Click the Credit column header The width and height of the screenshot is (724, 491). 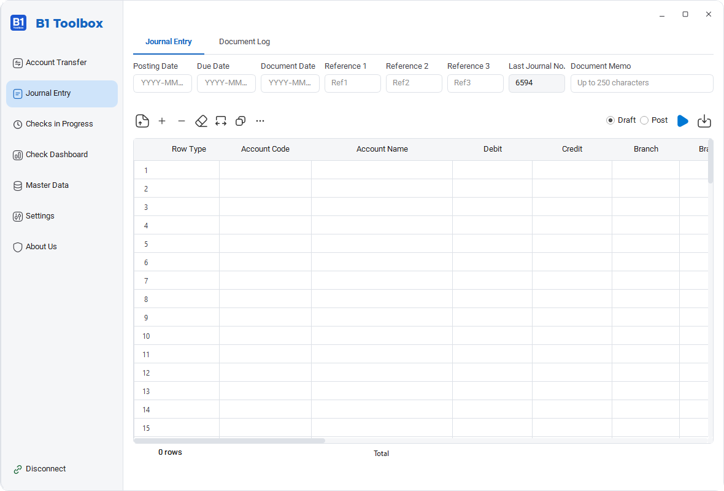pos(572,149)
